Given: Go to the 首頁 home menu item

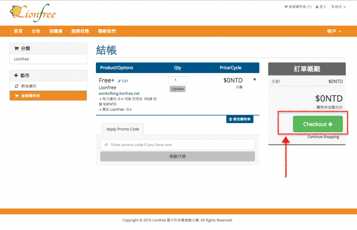Looking at the screenshot, I should click(x=18, y=31).
